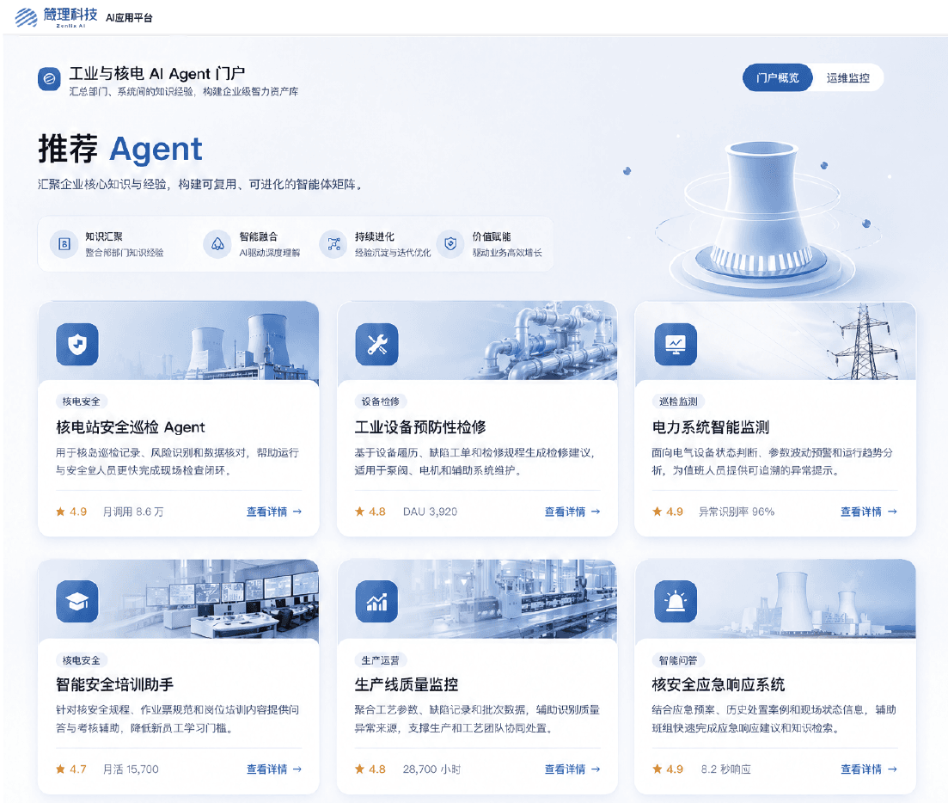Click the 价值赋能 shield icon

click(x=450, y=244)
